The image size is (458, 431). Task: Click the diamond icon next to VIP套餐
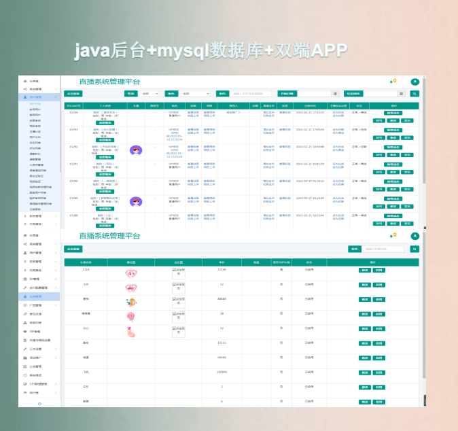[x=25, y=332]
